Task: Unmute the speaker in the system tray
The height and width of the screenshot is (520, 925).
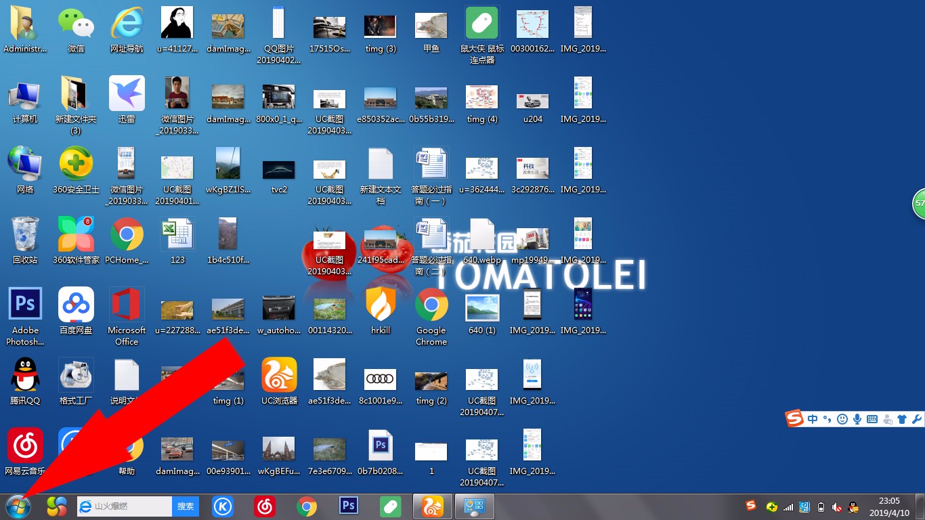Action: tap(837, 506)
